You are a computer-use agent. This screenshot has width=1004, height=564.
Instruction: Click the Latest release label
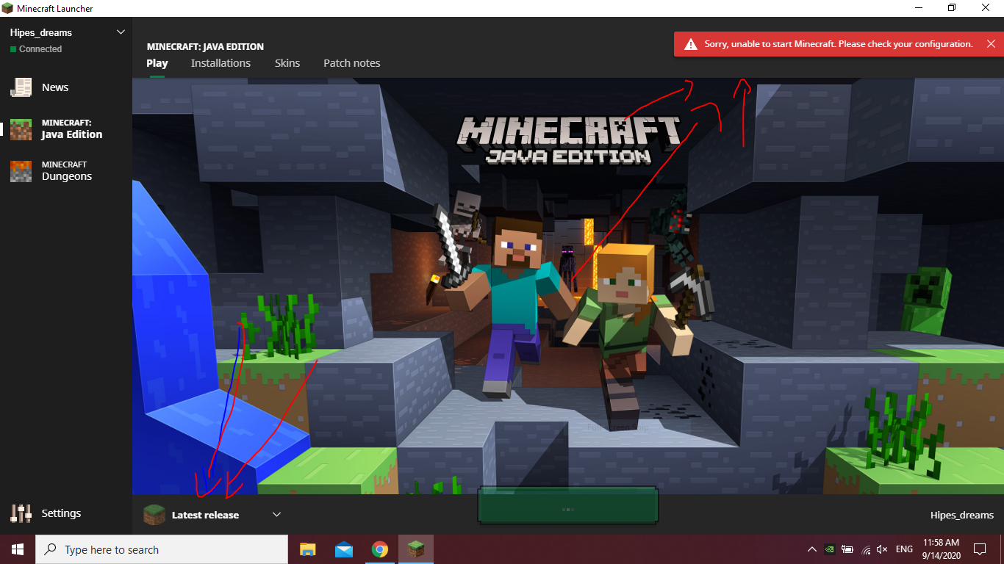click(x=205, y=516)
